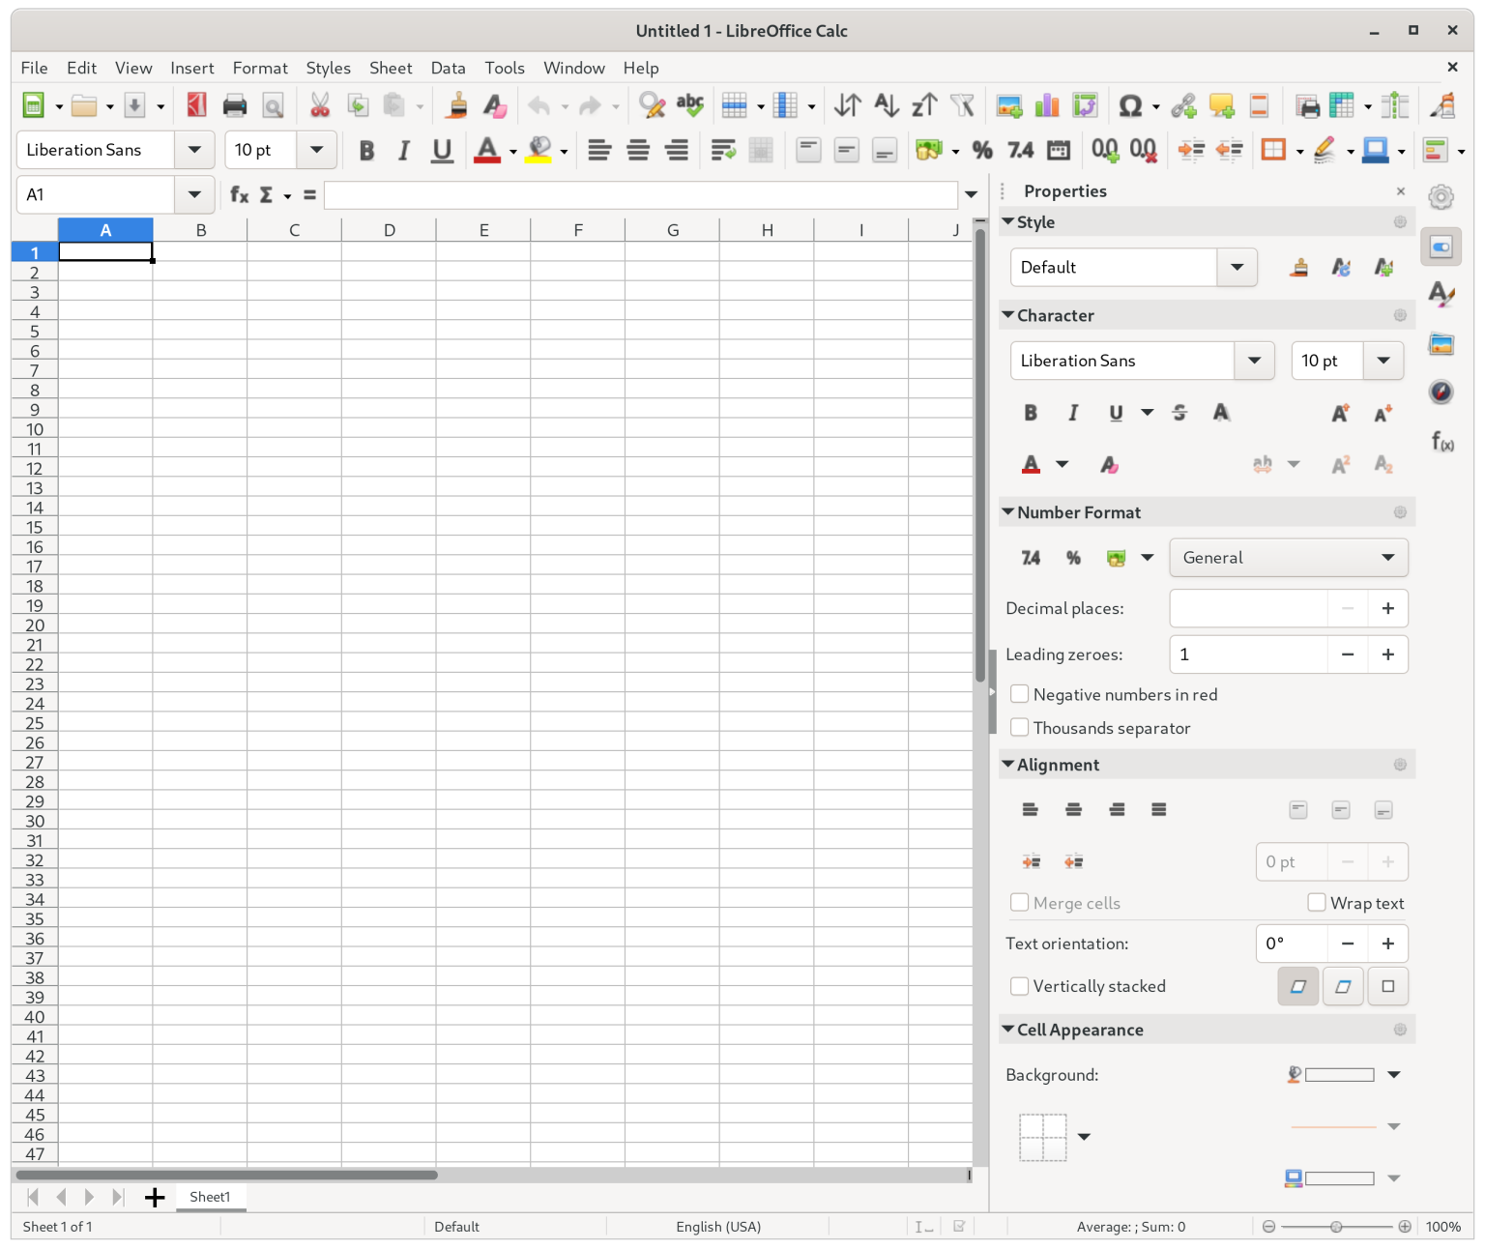Click the AutoFilter funnel icon
Screen dimensions: 1485x1250
coord(962,105)
